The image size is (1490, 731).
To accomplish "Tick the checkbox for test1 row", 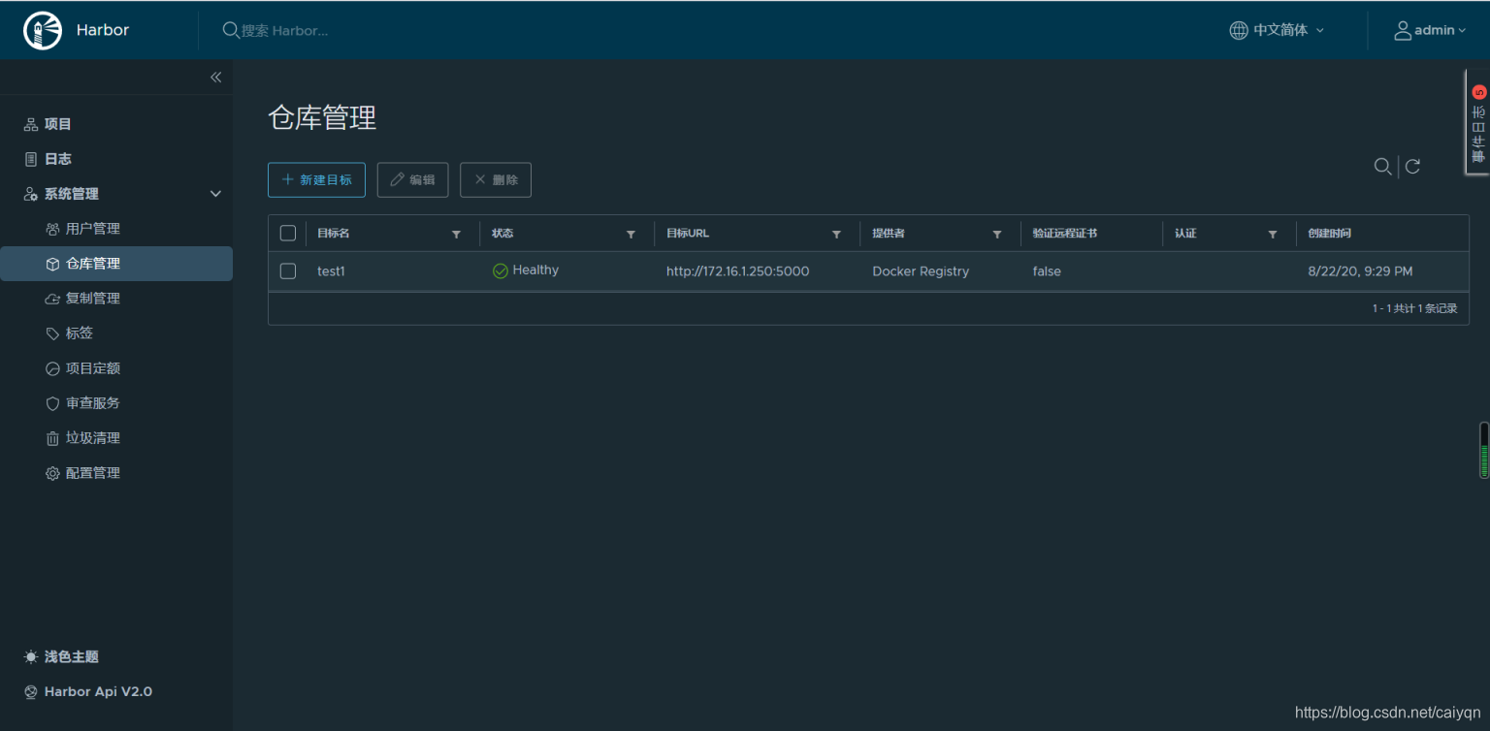I will click(288, 271).
